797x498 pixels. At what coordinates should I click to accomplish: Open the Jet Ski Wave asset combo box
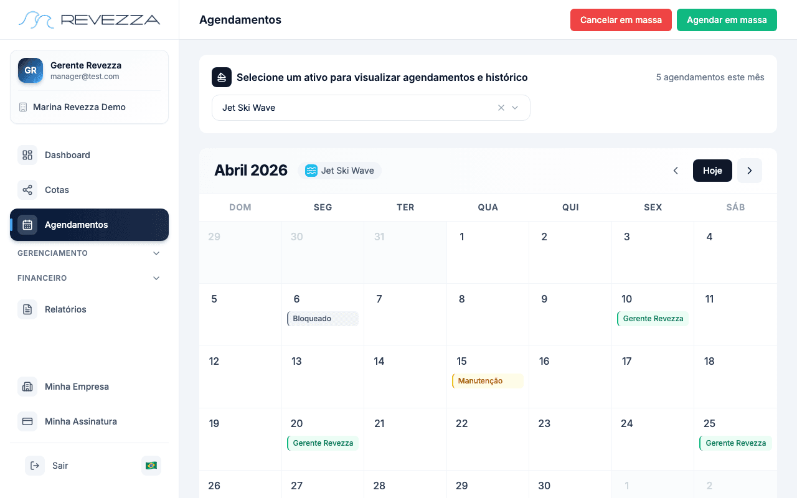tap(371, 108)
